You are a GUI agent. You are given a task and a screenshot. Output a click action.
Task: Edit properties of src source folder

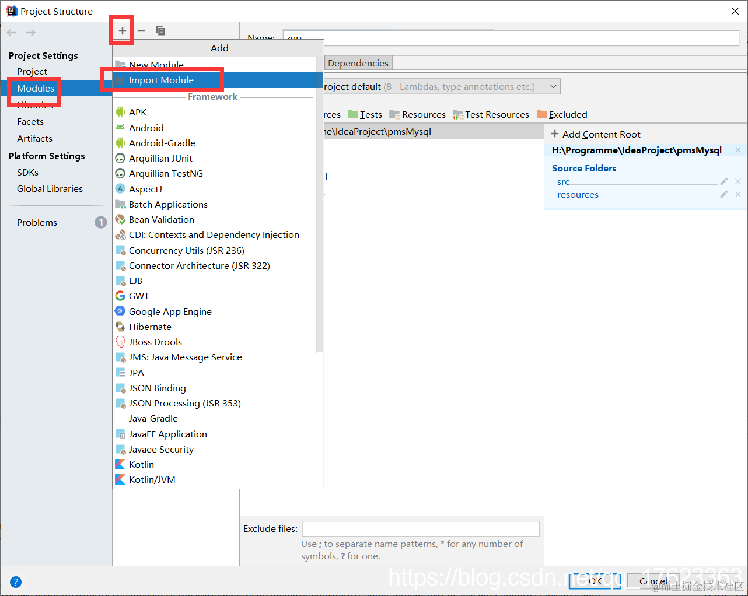(x=724, y=181)
